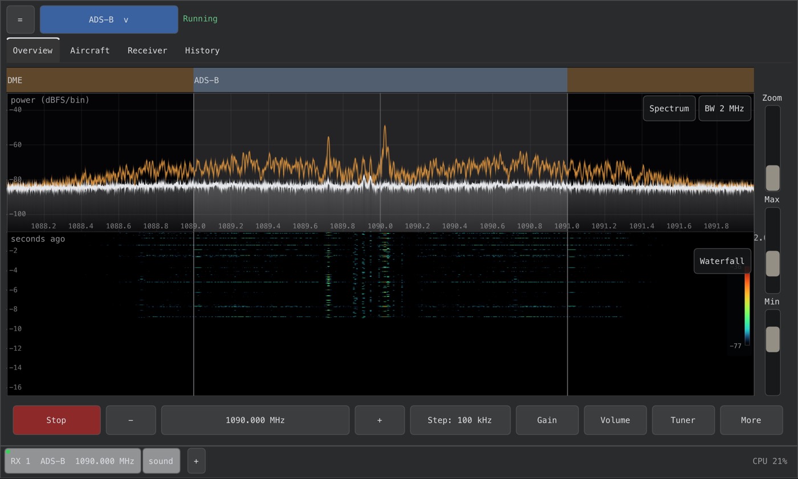Click the 1090.0 center frequency axis label

[380, 226]
